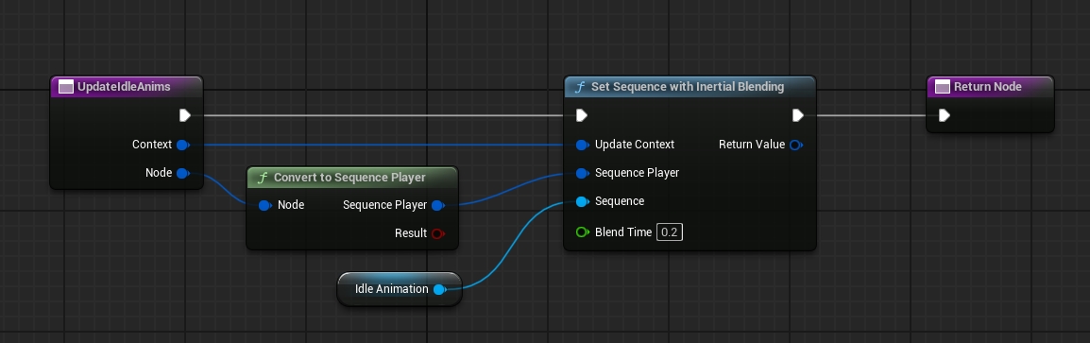Click the Return Value output pin
This screenshot has height=343, width=1090.
[795, 145]
